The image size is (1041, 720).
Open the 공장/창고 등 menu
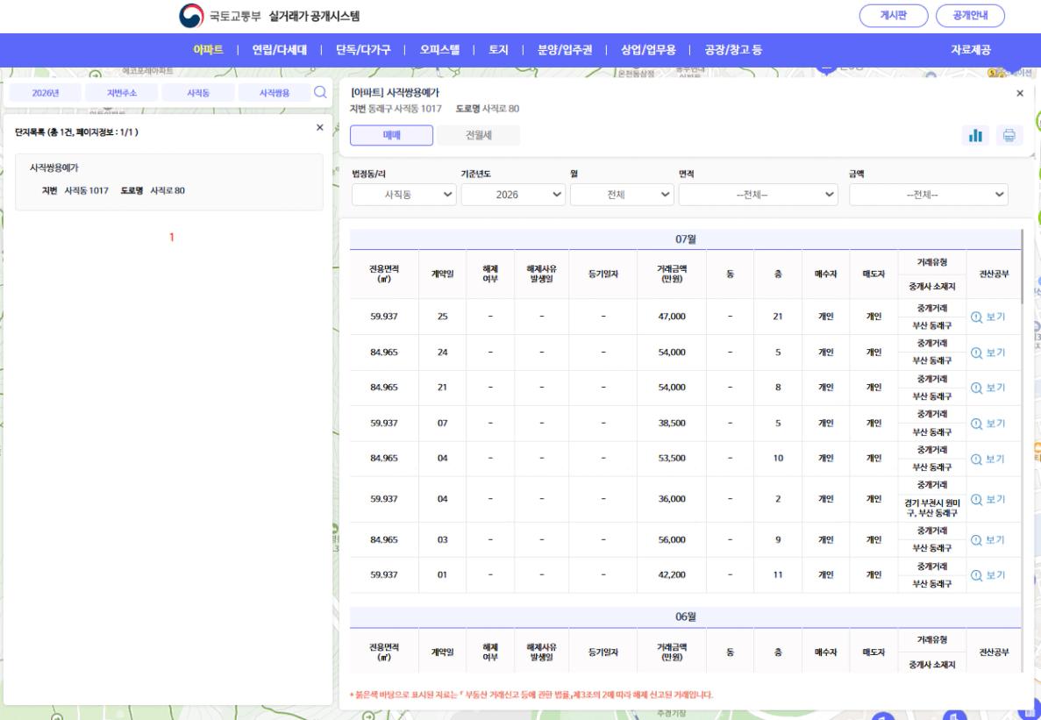point(734,50)
